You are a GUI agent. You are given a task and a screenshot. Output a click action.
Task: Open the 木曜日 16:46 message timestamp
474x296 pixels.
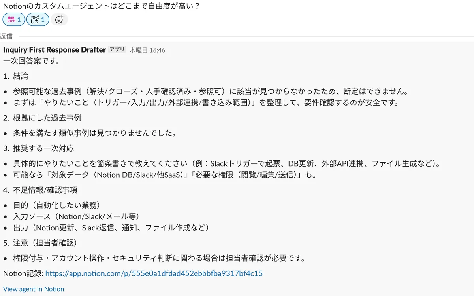pos(147,50)
